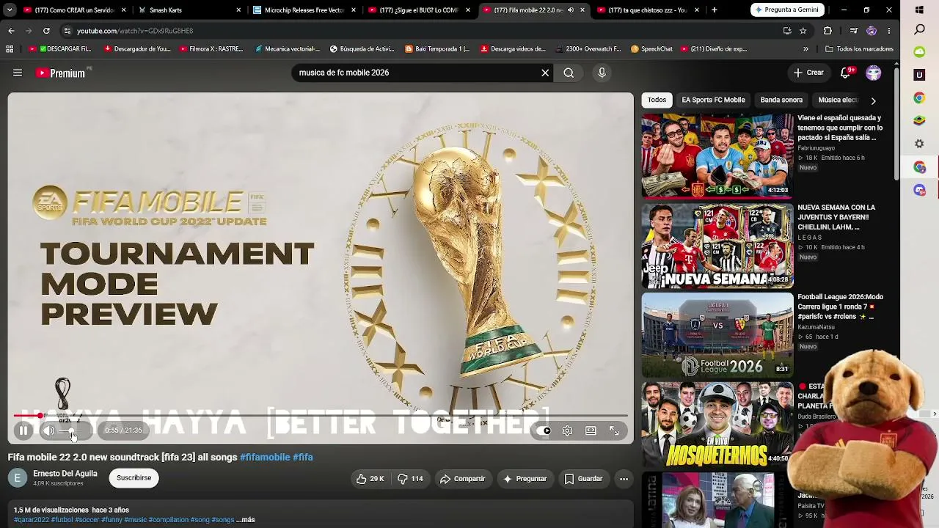The height and width of the screenshot is (528, 939).
Task: Toggle the autoplay switch in player
Action: pos(544,431)
